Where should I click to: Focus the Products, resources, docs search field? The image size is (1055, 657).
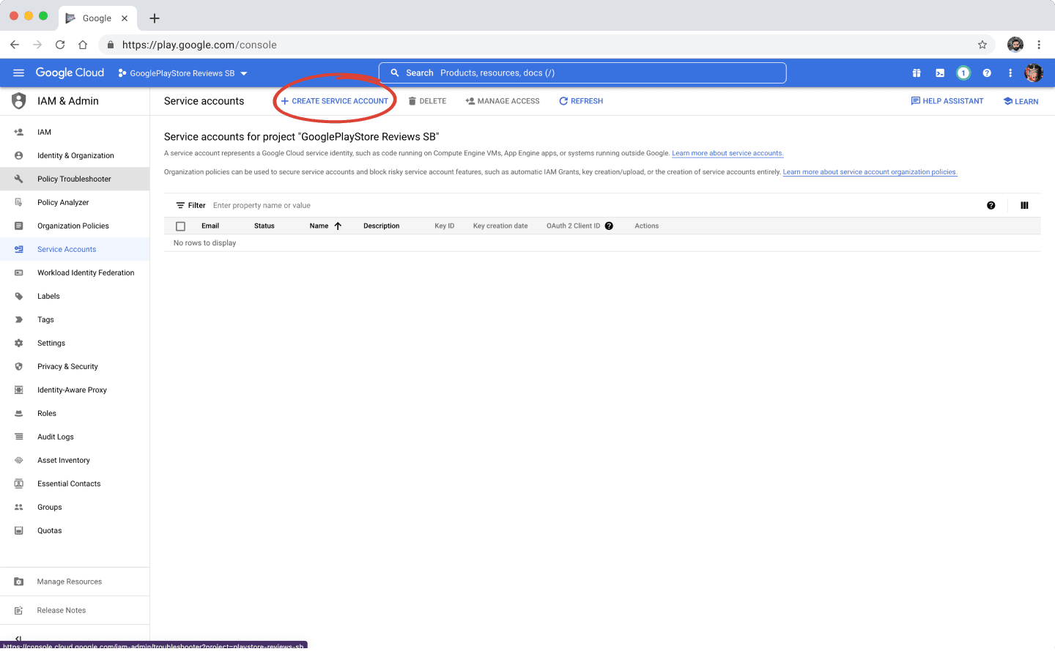coord(582,73)
